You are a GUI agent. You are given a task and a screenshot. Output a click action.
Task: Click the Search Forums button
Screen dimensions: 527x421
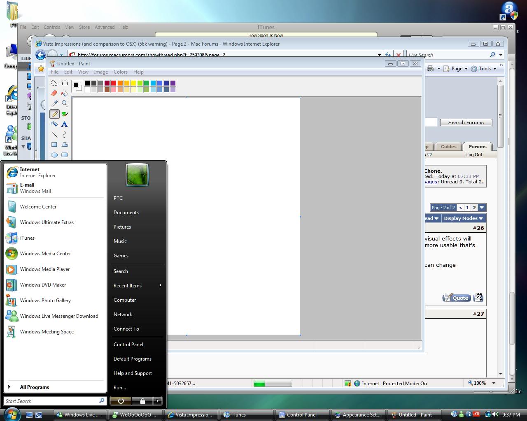466,123
